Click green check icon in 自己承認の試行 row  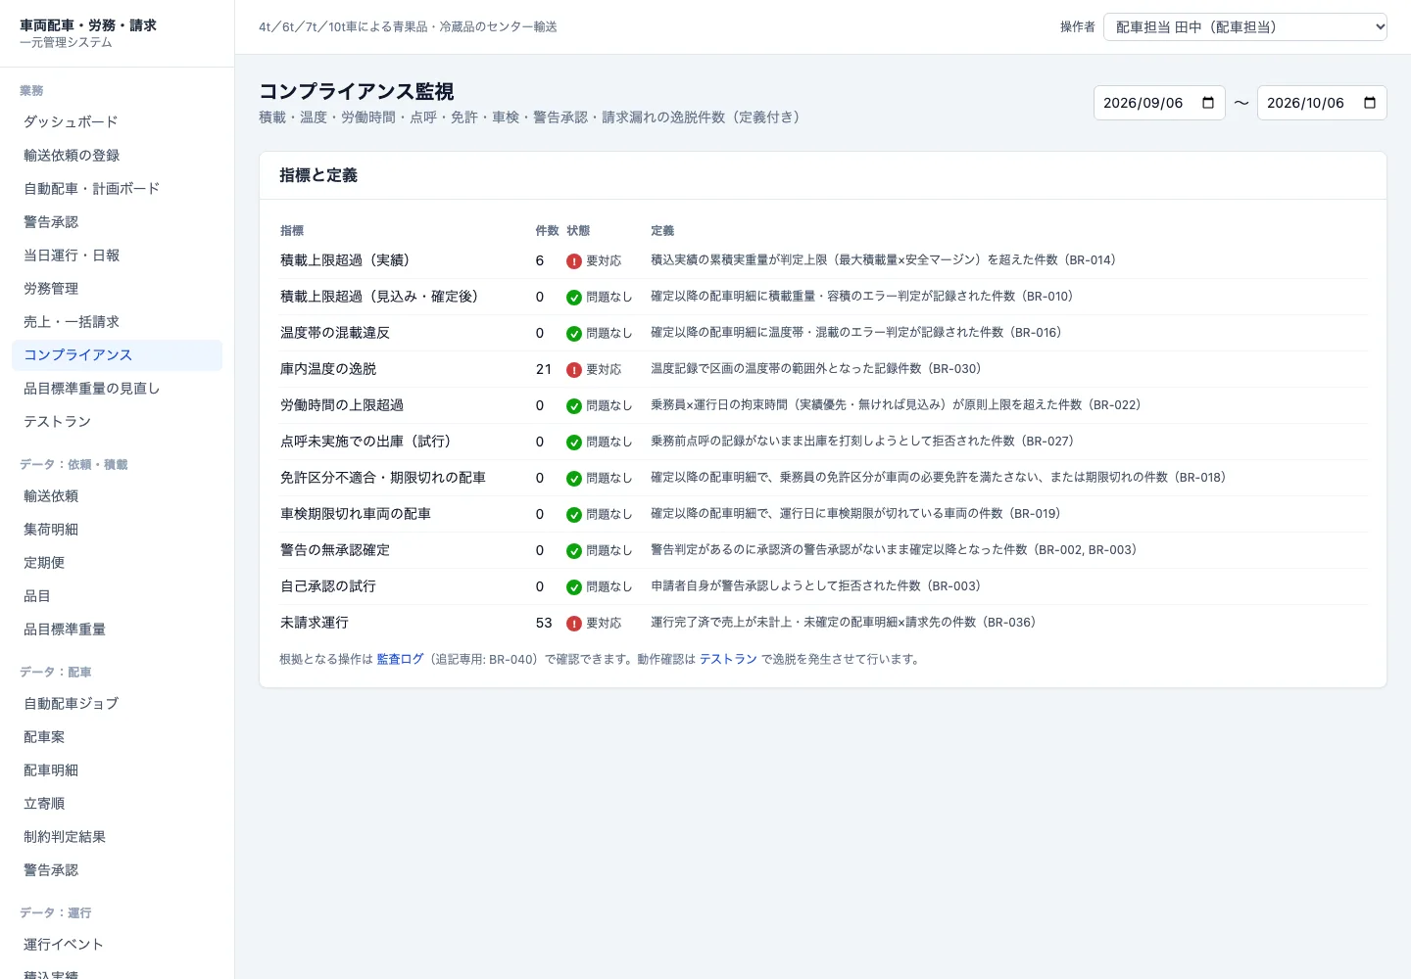pos(574,587)
